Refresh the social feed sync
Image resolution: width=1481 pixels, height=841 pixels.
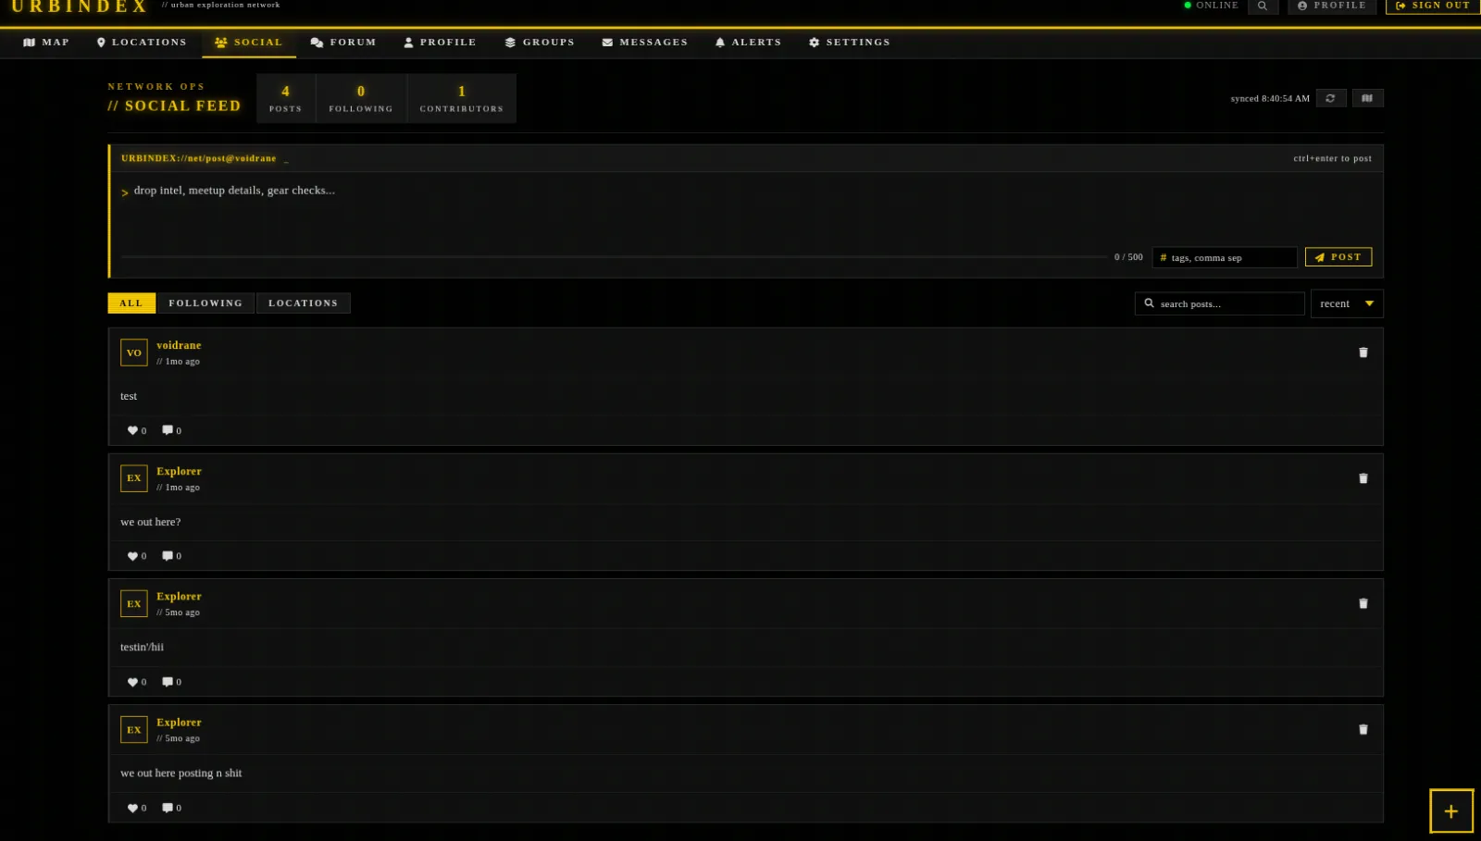coord(1330,98)
